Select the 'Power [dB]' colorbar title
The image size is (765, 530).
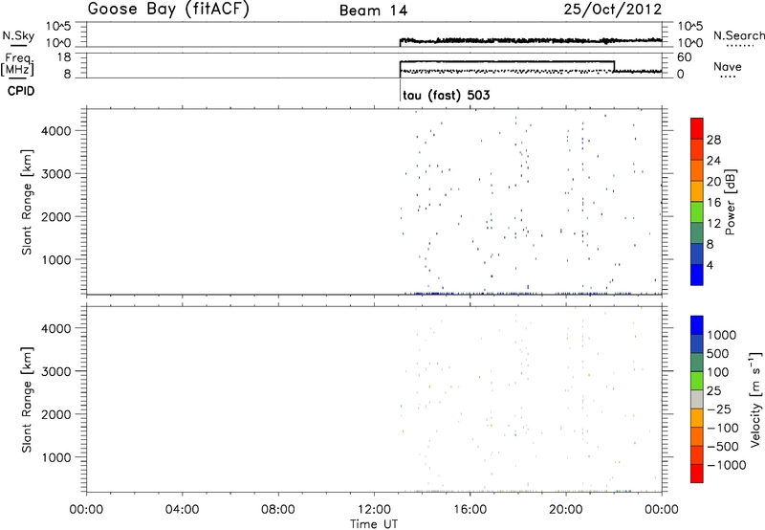(x=730, y=202)
